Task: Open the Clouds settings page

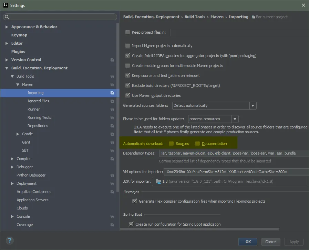Action: pyautogui.click(x=22, y=208)
